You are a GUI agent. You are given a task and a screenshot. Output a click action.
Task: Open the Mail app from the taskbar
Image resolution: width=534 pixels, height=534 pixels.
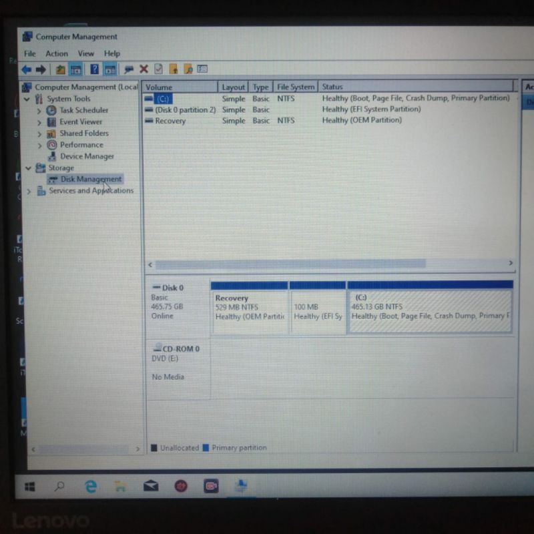[151, 486]
